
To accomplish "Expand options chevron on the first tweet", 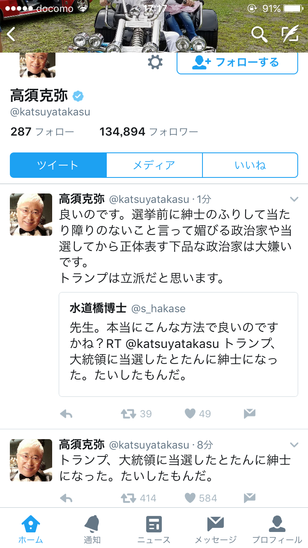I will (294, 199).
